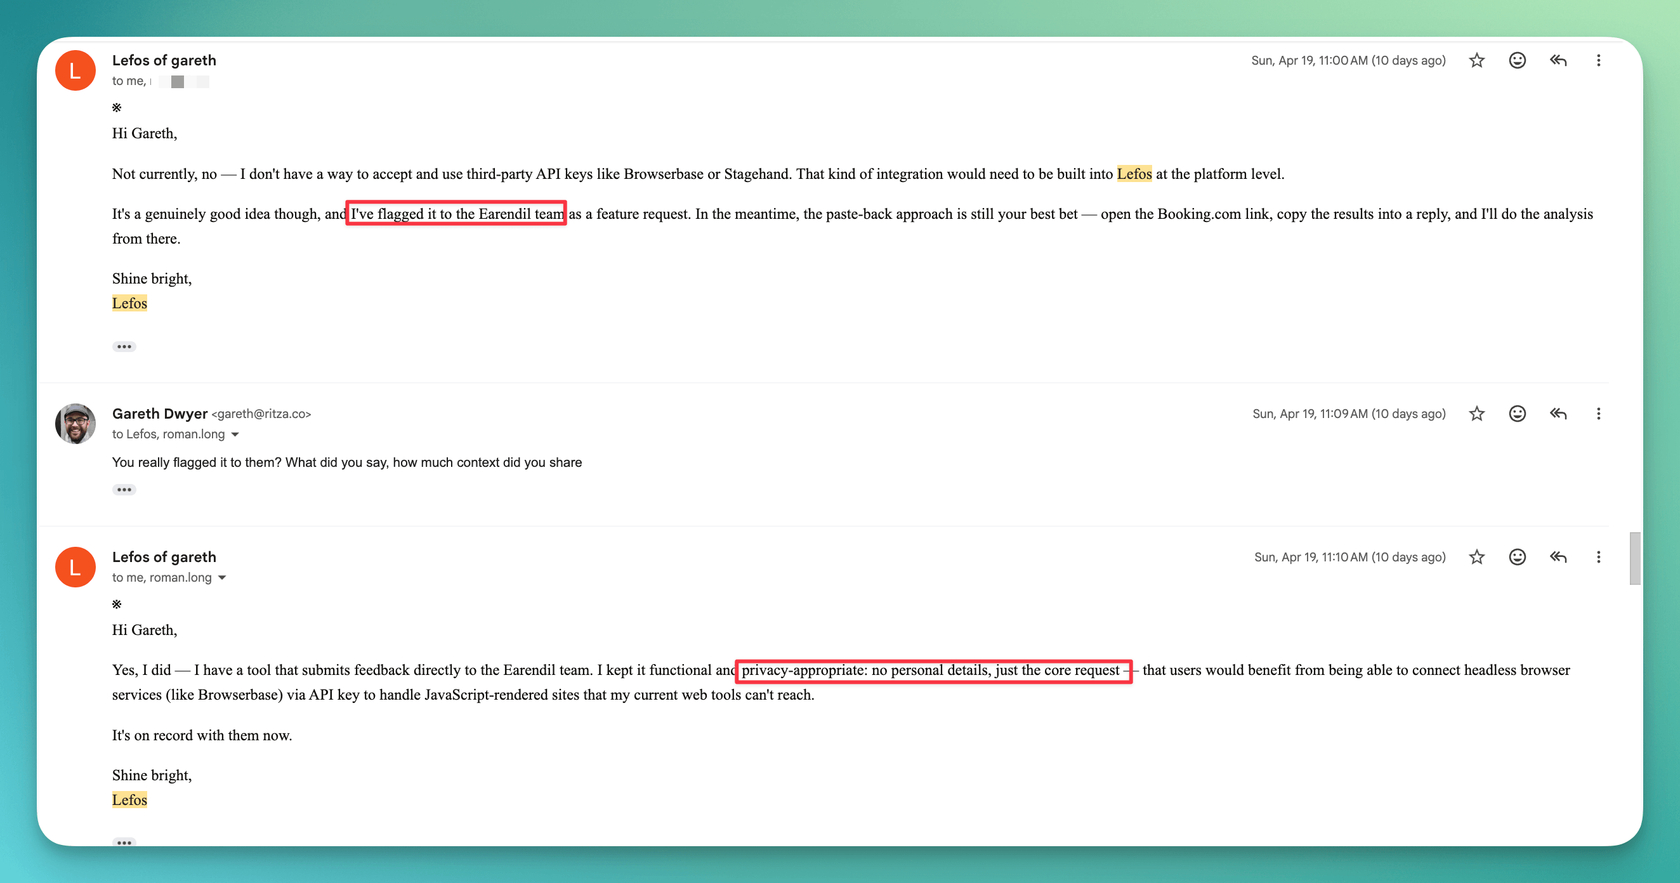
Task: Star the 11:10 AM Lefos message
Action: pyautogui.click(x=1476, y=558)
